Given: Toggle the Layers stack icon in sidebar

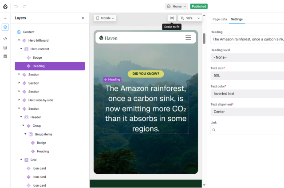Looking at the screenshot, I should coord(5,27).
